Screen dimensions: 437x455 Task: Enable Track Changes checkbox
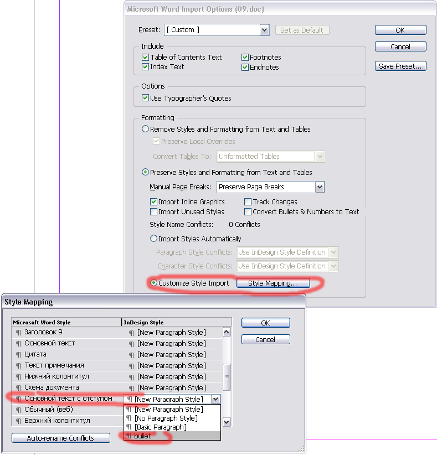[x=248, y=201]
